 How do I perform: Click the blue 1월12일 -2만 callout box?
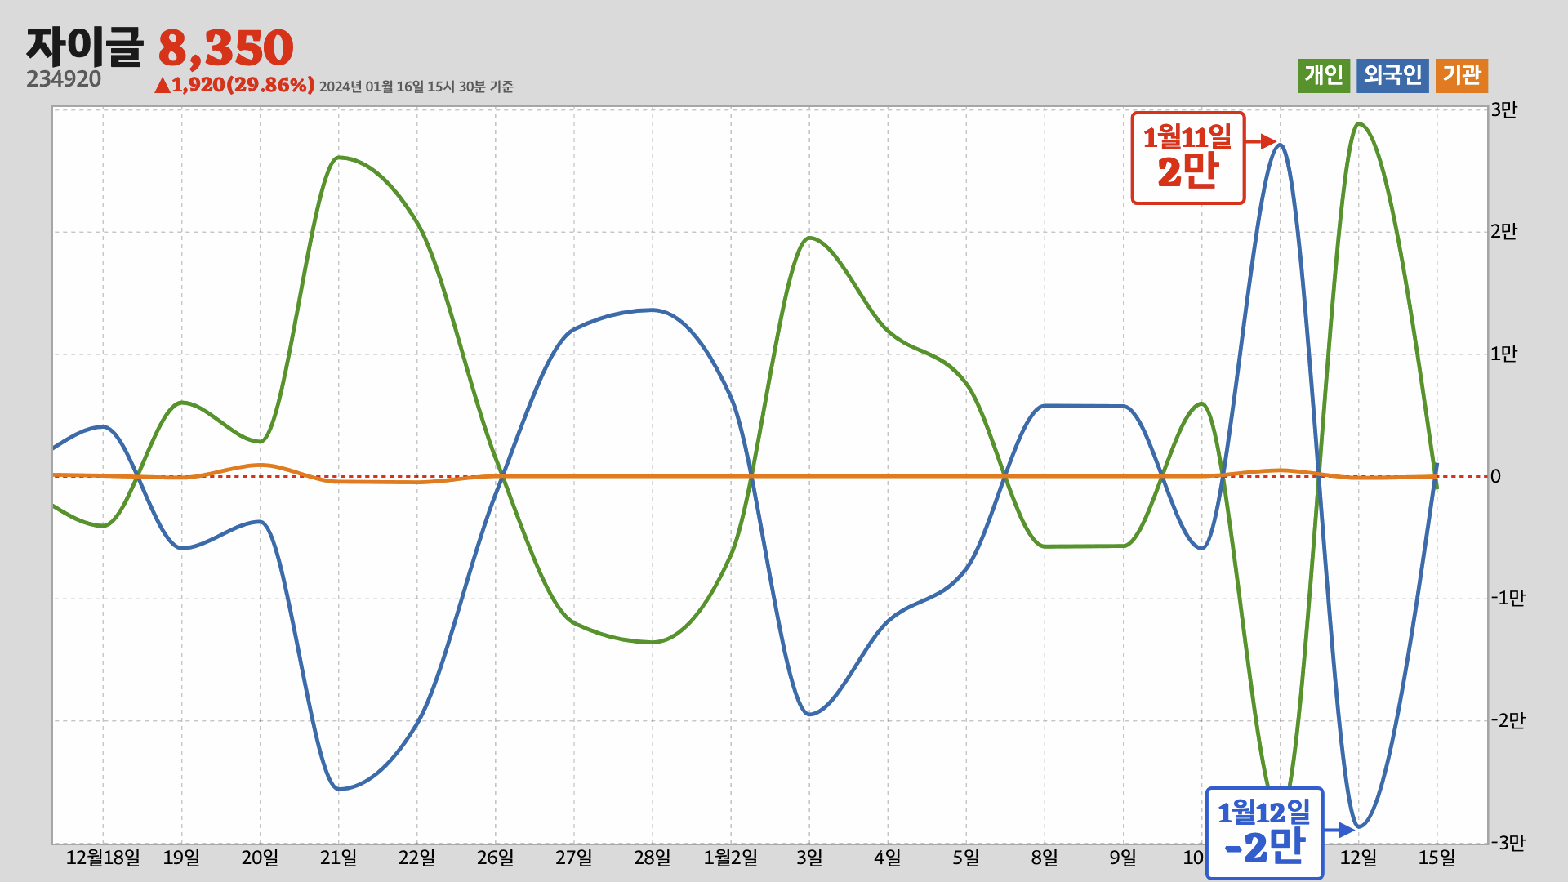tap(1264, 833)
